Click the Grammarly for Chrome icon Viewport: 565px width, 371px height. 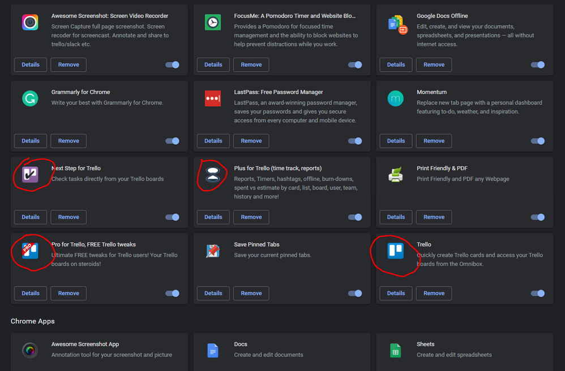tap(30, 98)
